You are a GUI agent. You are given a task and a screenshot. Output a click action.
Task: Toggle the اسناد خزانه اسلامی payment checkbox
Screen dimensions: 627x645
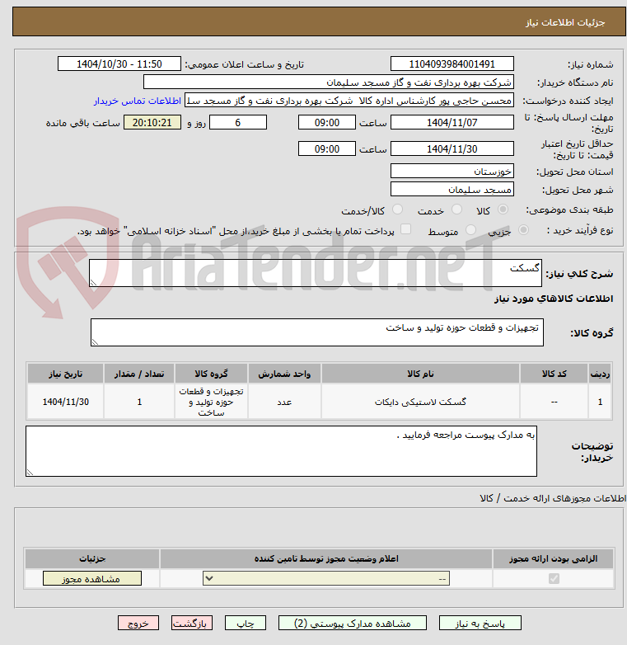(405, 230)
